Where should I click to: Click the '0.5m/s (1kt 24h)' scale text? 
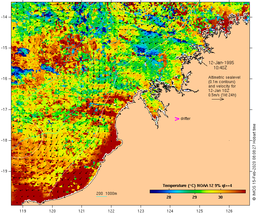(x=222, y=95)
